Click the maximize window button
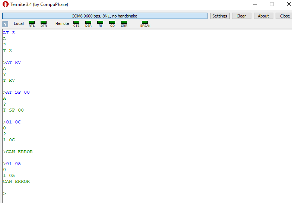The width and height of the screenshot is (292, 203). (272, 4)
